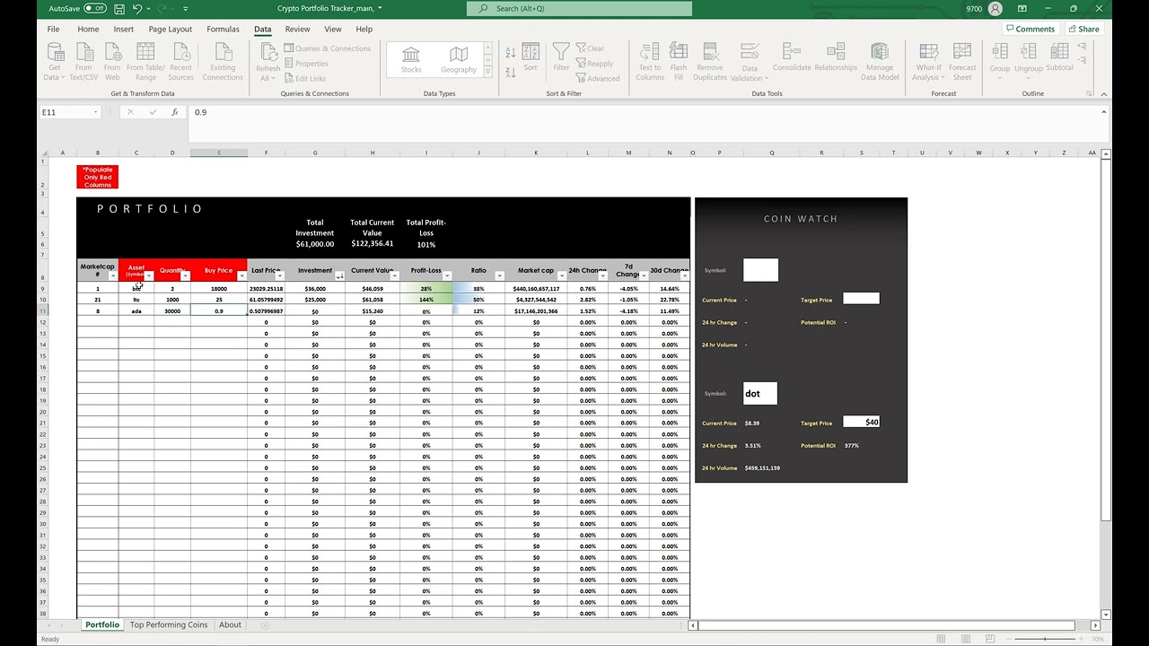The width and height of the screenshot is (1149, 646).
Task: Click the $40 Target Price field
Action: click(861, 422)
